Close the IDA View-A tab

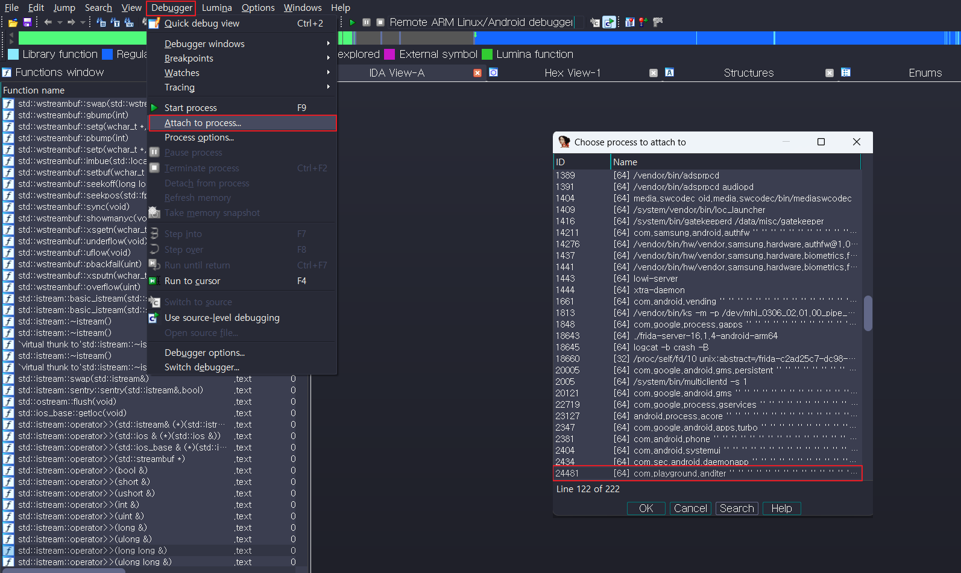(x=477, y=73)
